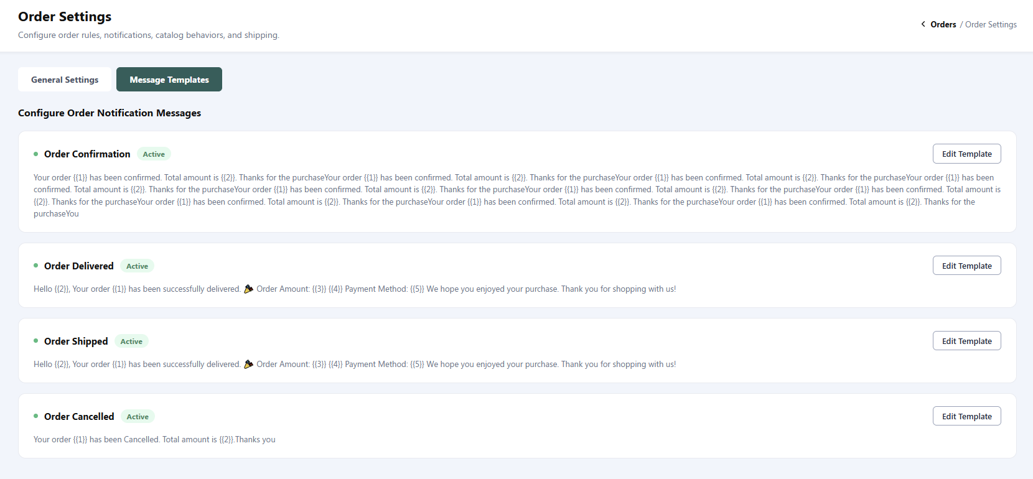The height and width of the screenshot is (479, 1033).
Task: Click the Order Cancelled message text
Action: [x=154, y=439]
